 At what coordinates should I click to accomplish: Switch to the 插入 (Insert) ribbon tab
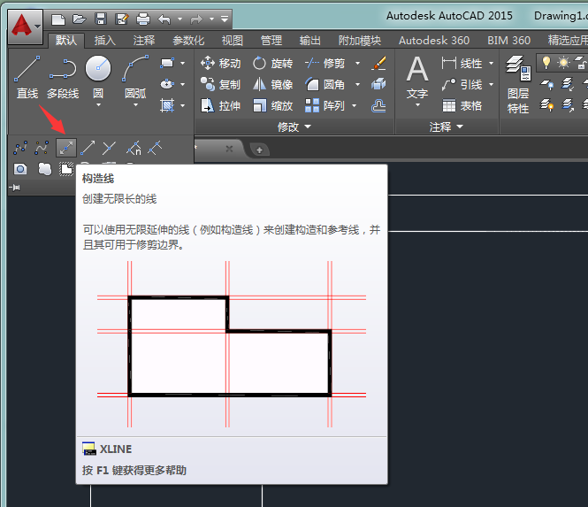(105, 40)
